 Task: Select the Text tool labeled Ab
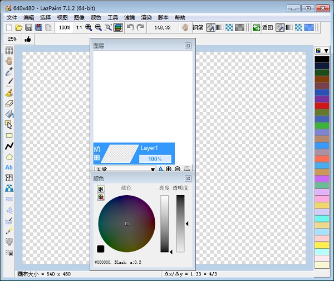(x=9, y=167)
